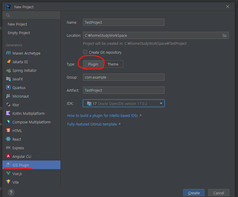Select the Plugin type toggle
This screenshot has height=197, width=238.
click(93, 64)
